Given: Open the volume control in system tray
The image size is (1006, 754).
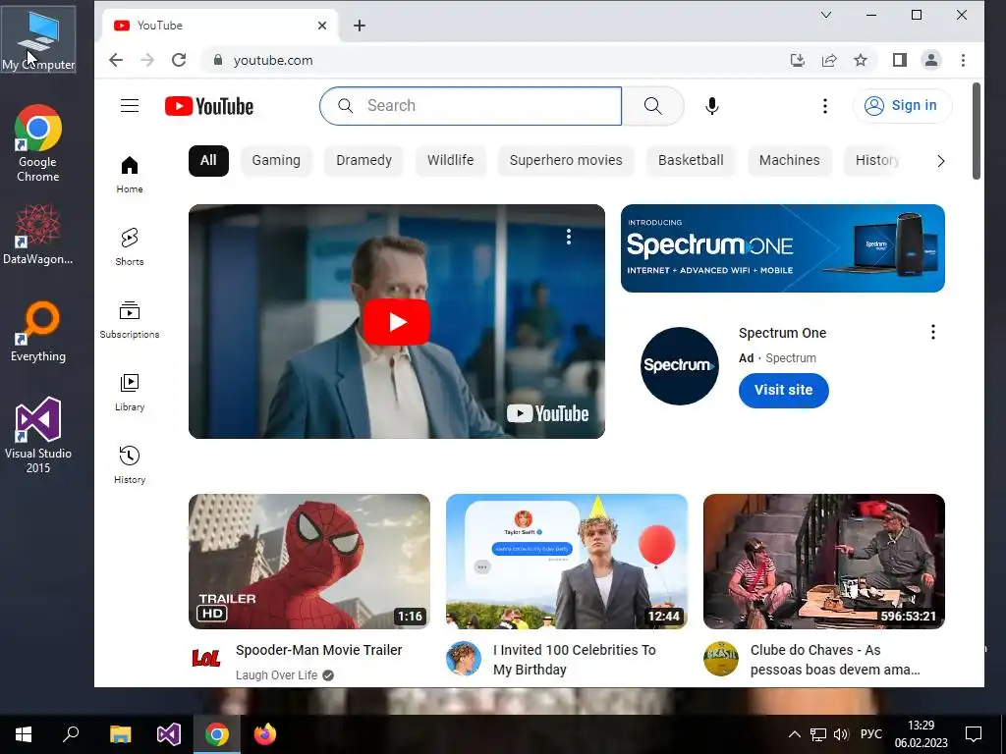Looking at the screenshot, I should pos(841,734).
